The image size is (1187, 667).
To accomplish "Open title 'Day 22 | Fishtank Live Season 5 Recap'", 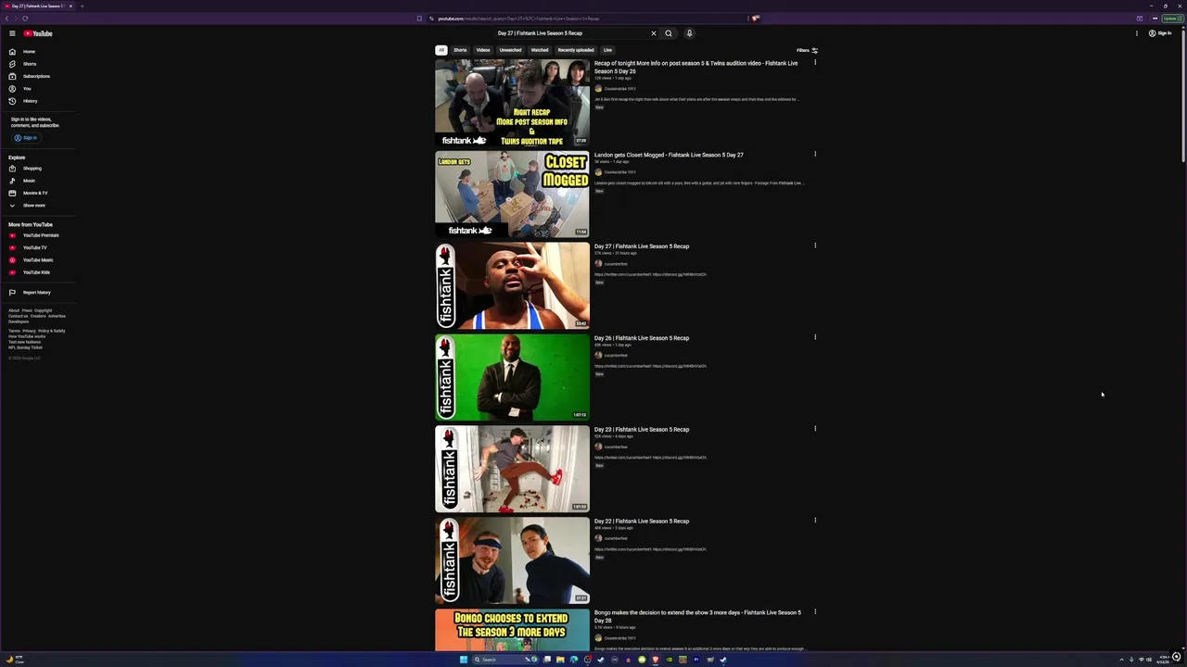I will click(642, 522).
